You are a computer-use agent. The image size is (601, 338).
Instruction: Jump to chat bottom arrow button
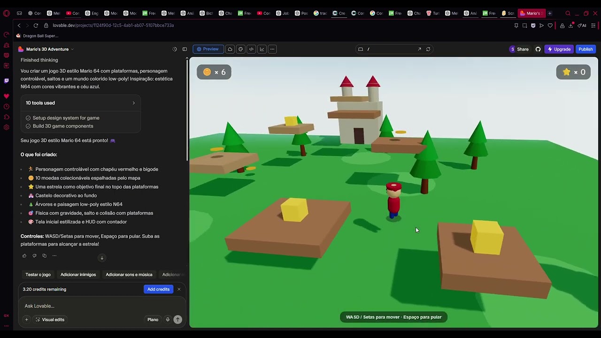coord(102,258)
